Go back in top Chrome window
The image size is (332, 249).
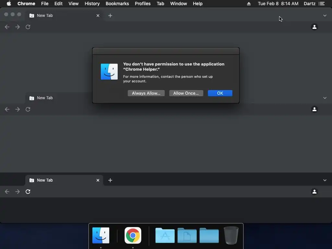[7, 27]
